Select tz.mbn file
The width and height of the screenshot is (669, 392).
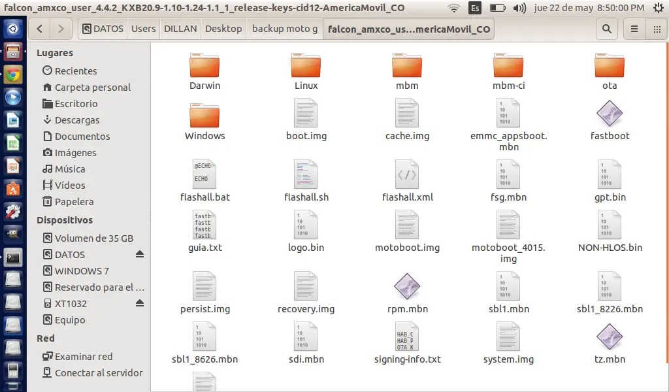coord(610,344)
